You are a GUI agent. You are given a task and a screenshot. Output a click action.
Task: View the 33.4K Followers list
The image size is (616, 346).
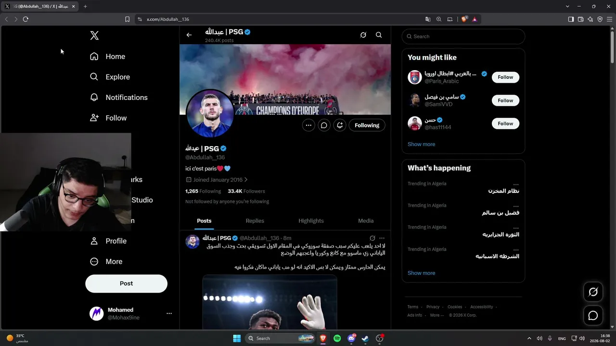246,191
